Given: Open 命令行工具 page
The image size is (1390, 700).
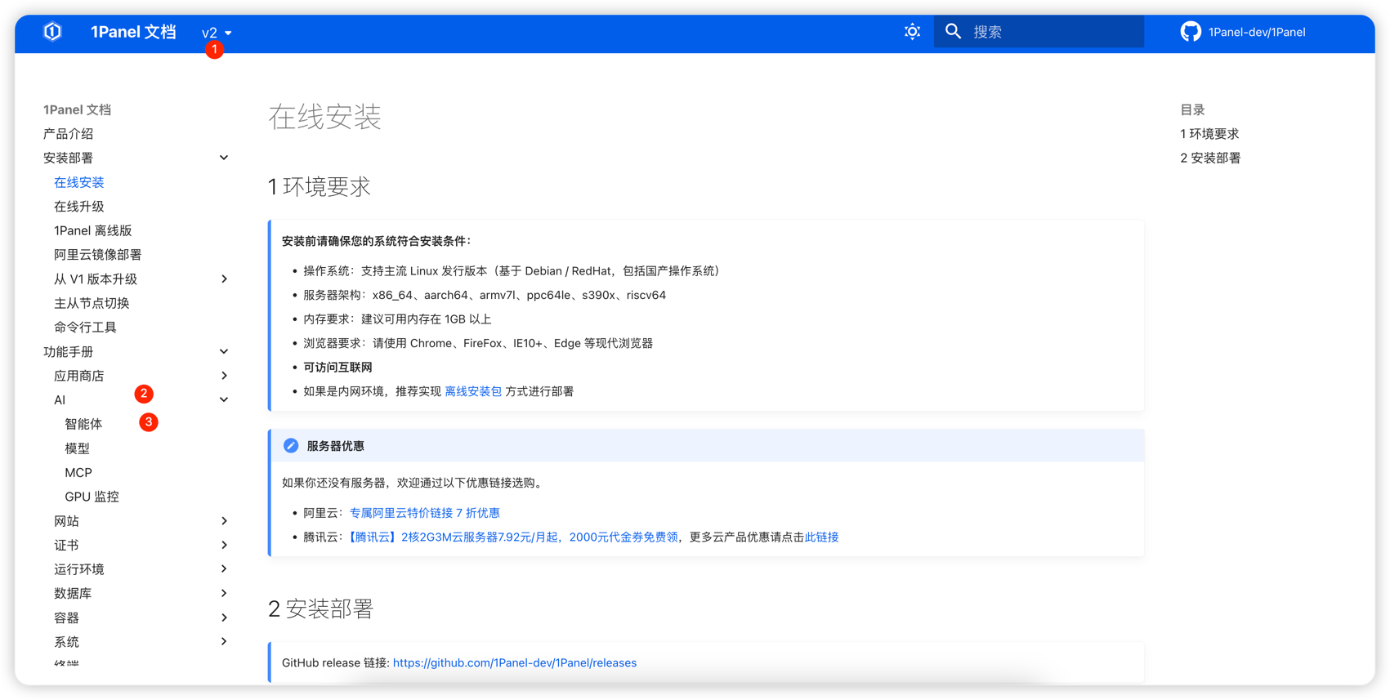Looking at the screenshot, I should pos(86,328).
